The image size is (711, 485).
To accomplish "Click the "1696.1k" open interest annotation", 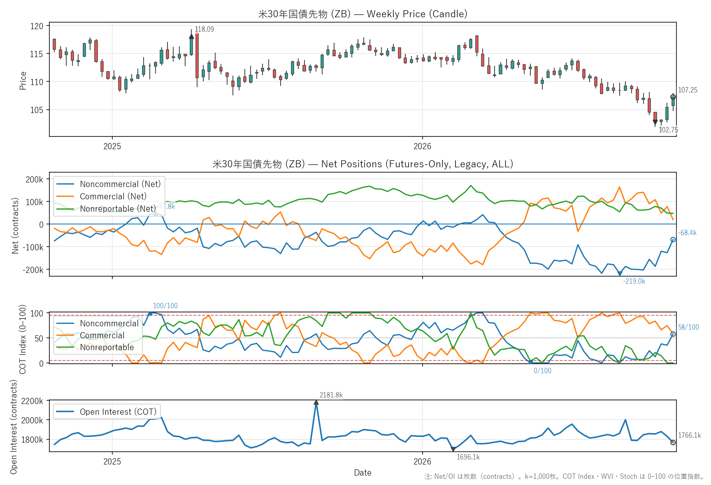I will coord(468,457).
